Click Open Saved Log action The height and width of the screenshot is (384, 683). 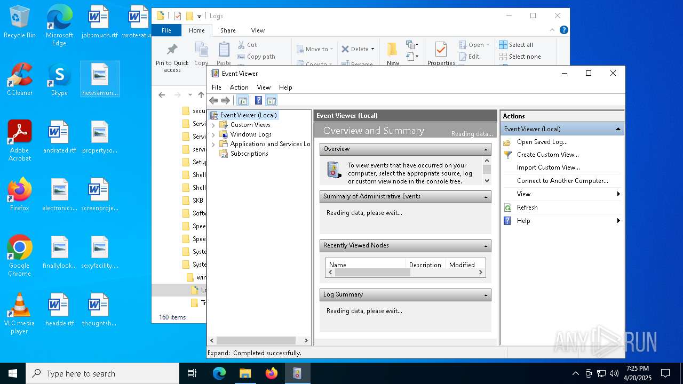(x=542, y=142)
